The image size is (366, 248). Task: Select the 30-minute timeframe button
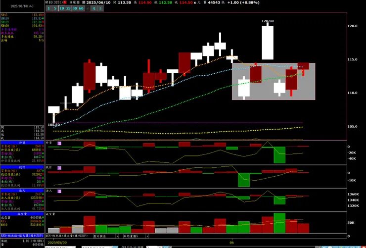[x=75, y=8]
